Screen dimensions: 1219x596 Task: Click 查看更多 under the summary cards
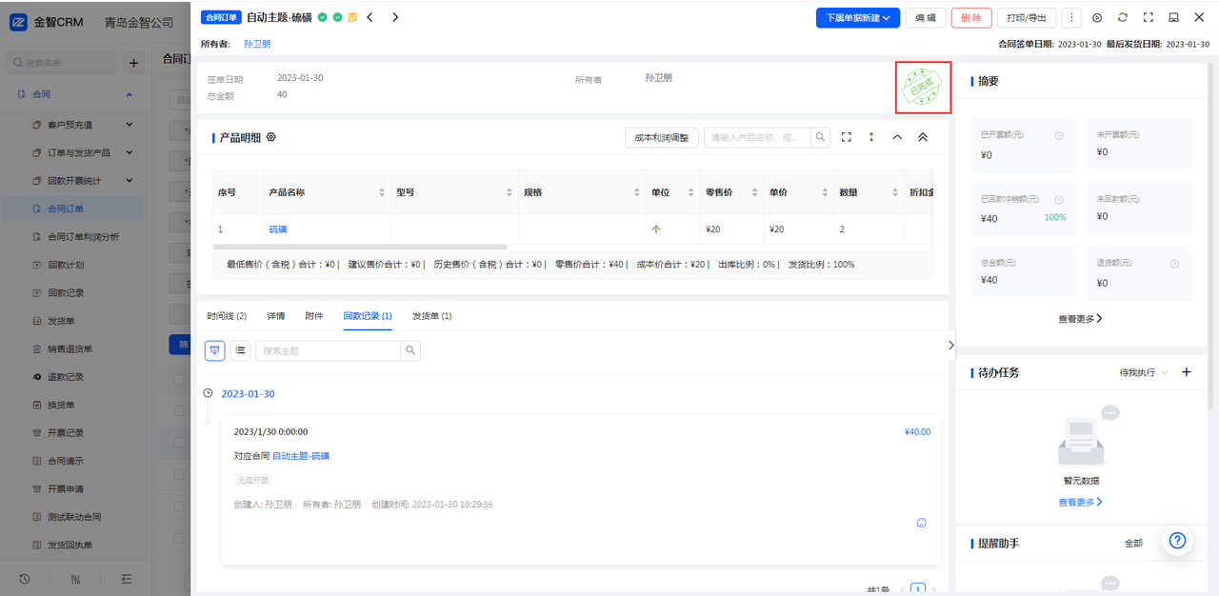[x=1080, y=319]
